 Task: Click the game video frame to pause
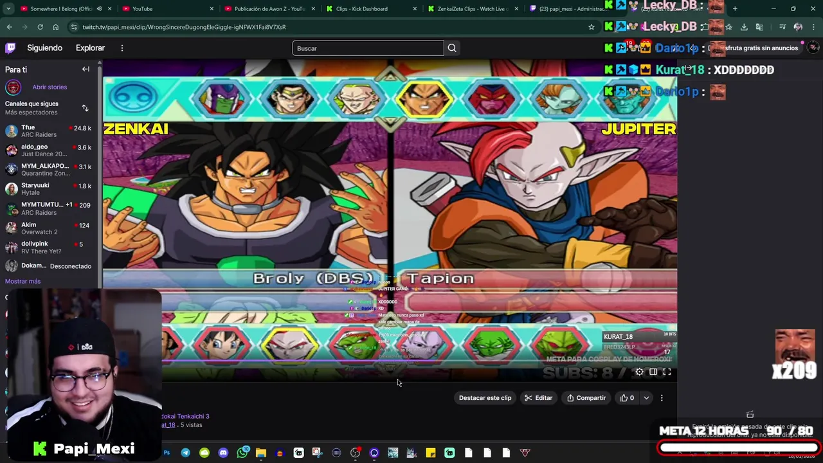pos(390,219)
